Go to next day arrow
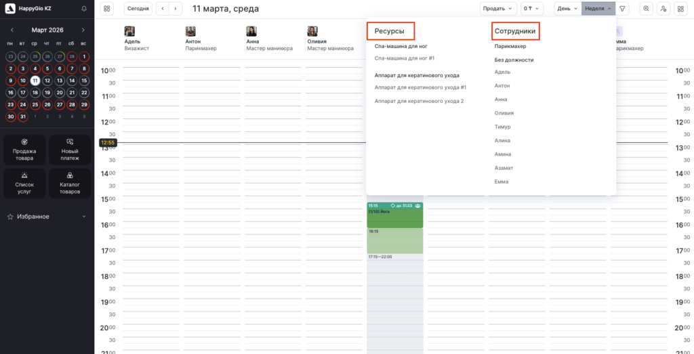This screenshot has width=694, height=354. [x=176, y=9]
